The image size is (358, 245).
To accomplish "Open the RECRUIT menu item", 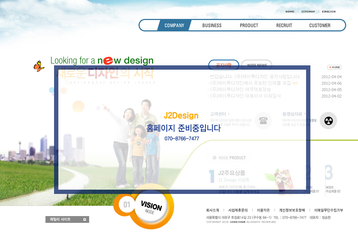I will (x=284, y=25).
